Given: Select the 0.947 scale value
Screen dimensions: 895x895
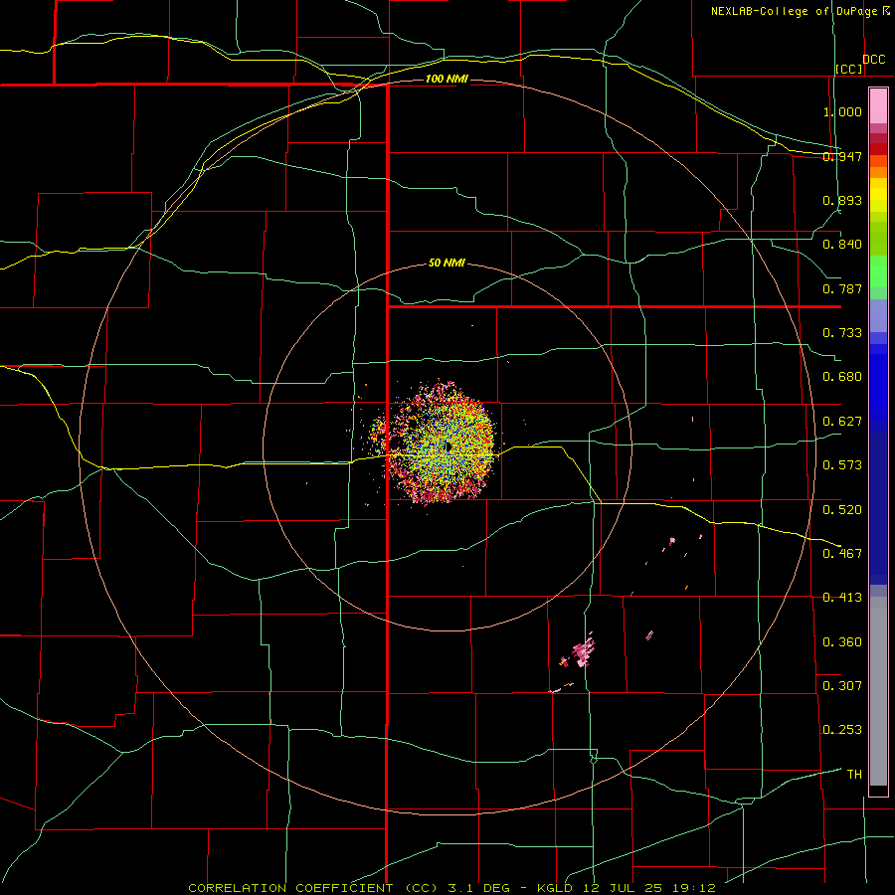Looking at the screenshot, I should click(842, 156).
